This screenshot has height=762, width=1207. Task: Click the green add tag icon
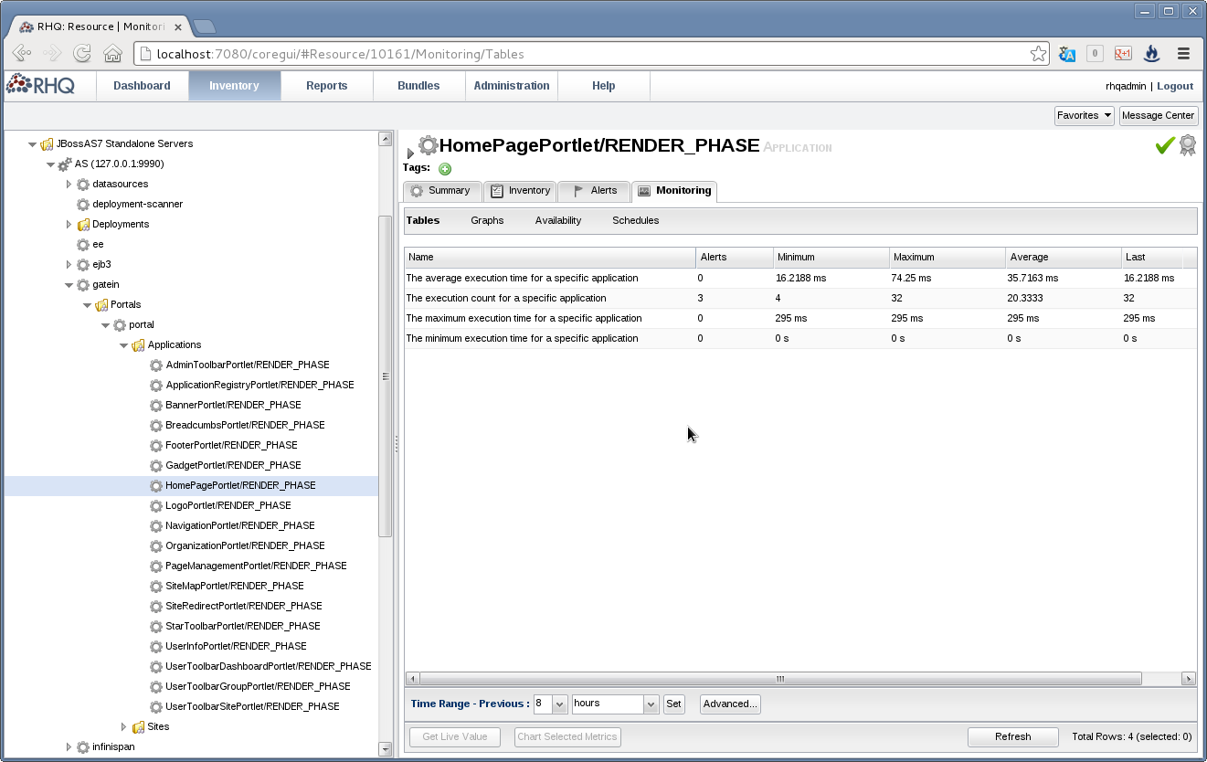click(x=445, y=169)
